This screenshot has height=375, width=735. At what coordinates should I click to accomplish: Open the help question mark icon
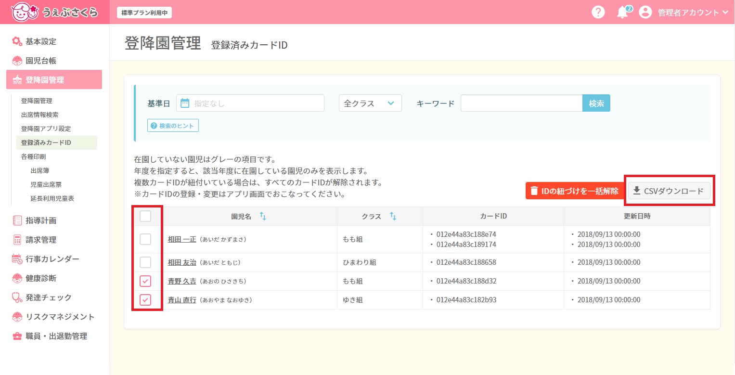(598, 13)
